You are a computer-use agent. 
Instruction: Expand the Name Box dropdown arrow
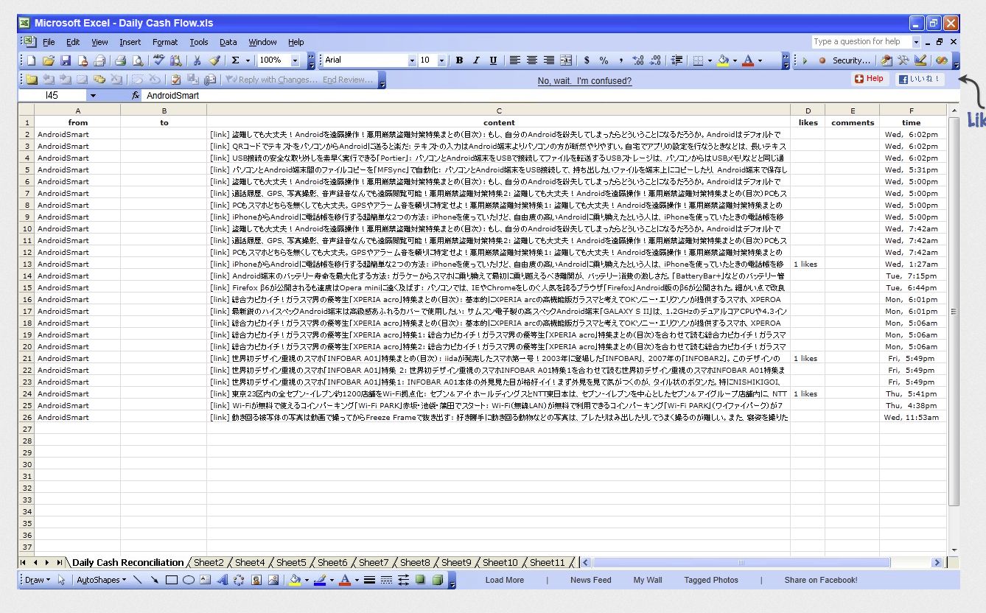(93, 96)
